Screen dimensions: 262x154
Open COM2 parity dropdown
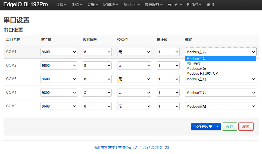tap(134, 65)
